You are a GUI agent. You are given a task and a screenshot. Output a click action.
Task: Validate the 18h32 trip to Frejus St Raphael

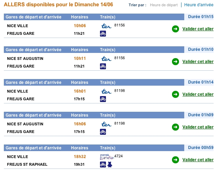point(198,160)
